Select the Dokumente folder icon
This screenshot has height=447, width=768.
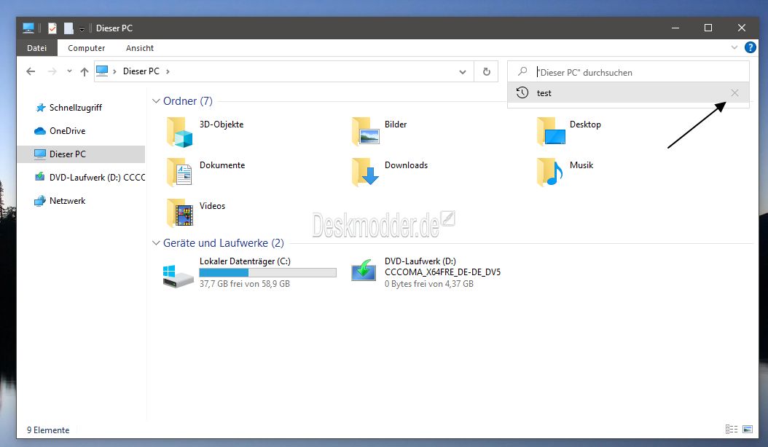[x=179, y=172]
